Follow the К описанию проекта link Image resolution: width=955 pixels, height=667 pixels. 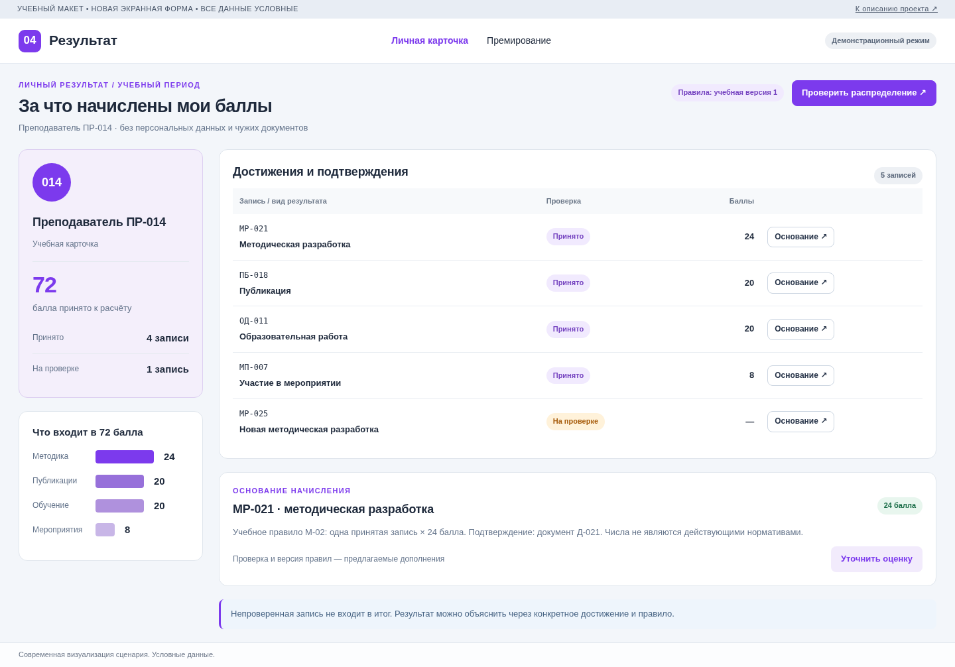point(896,9)
